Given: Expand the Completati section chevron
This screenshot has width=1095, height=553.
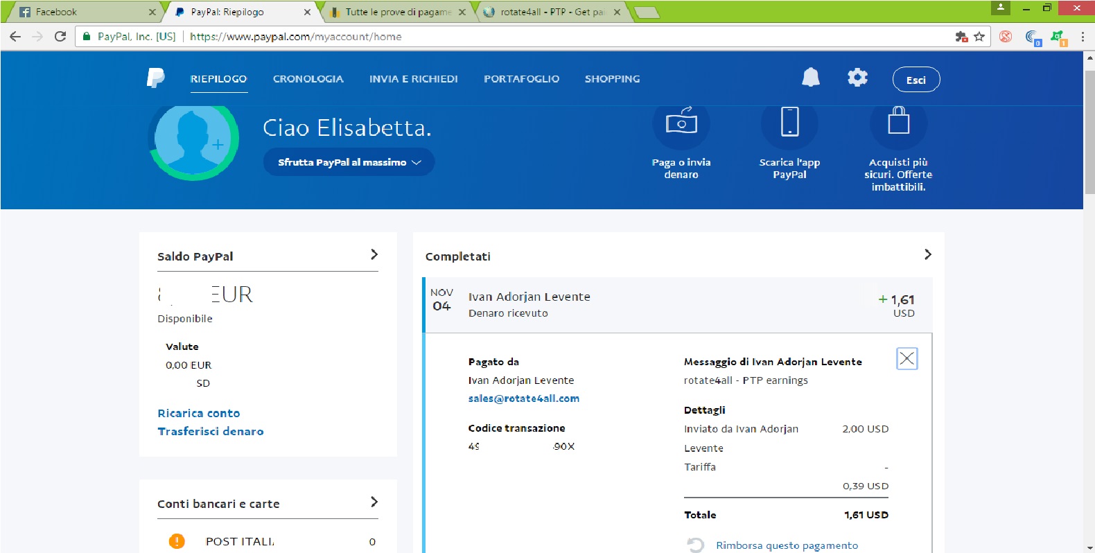Looking at the screenshot, I should pos(928,254).
